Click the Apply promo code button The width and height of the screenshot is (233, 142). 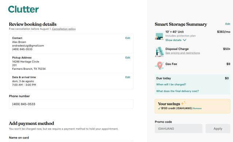click(x=218, y=129)
